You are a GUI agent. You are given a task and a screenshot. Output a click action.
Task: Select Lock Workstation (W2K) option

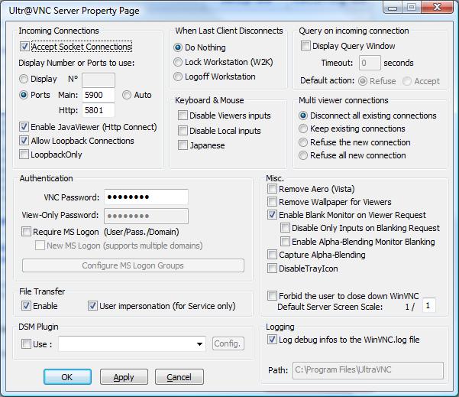tap(178, 62)
